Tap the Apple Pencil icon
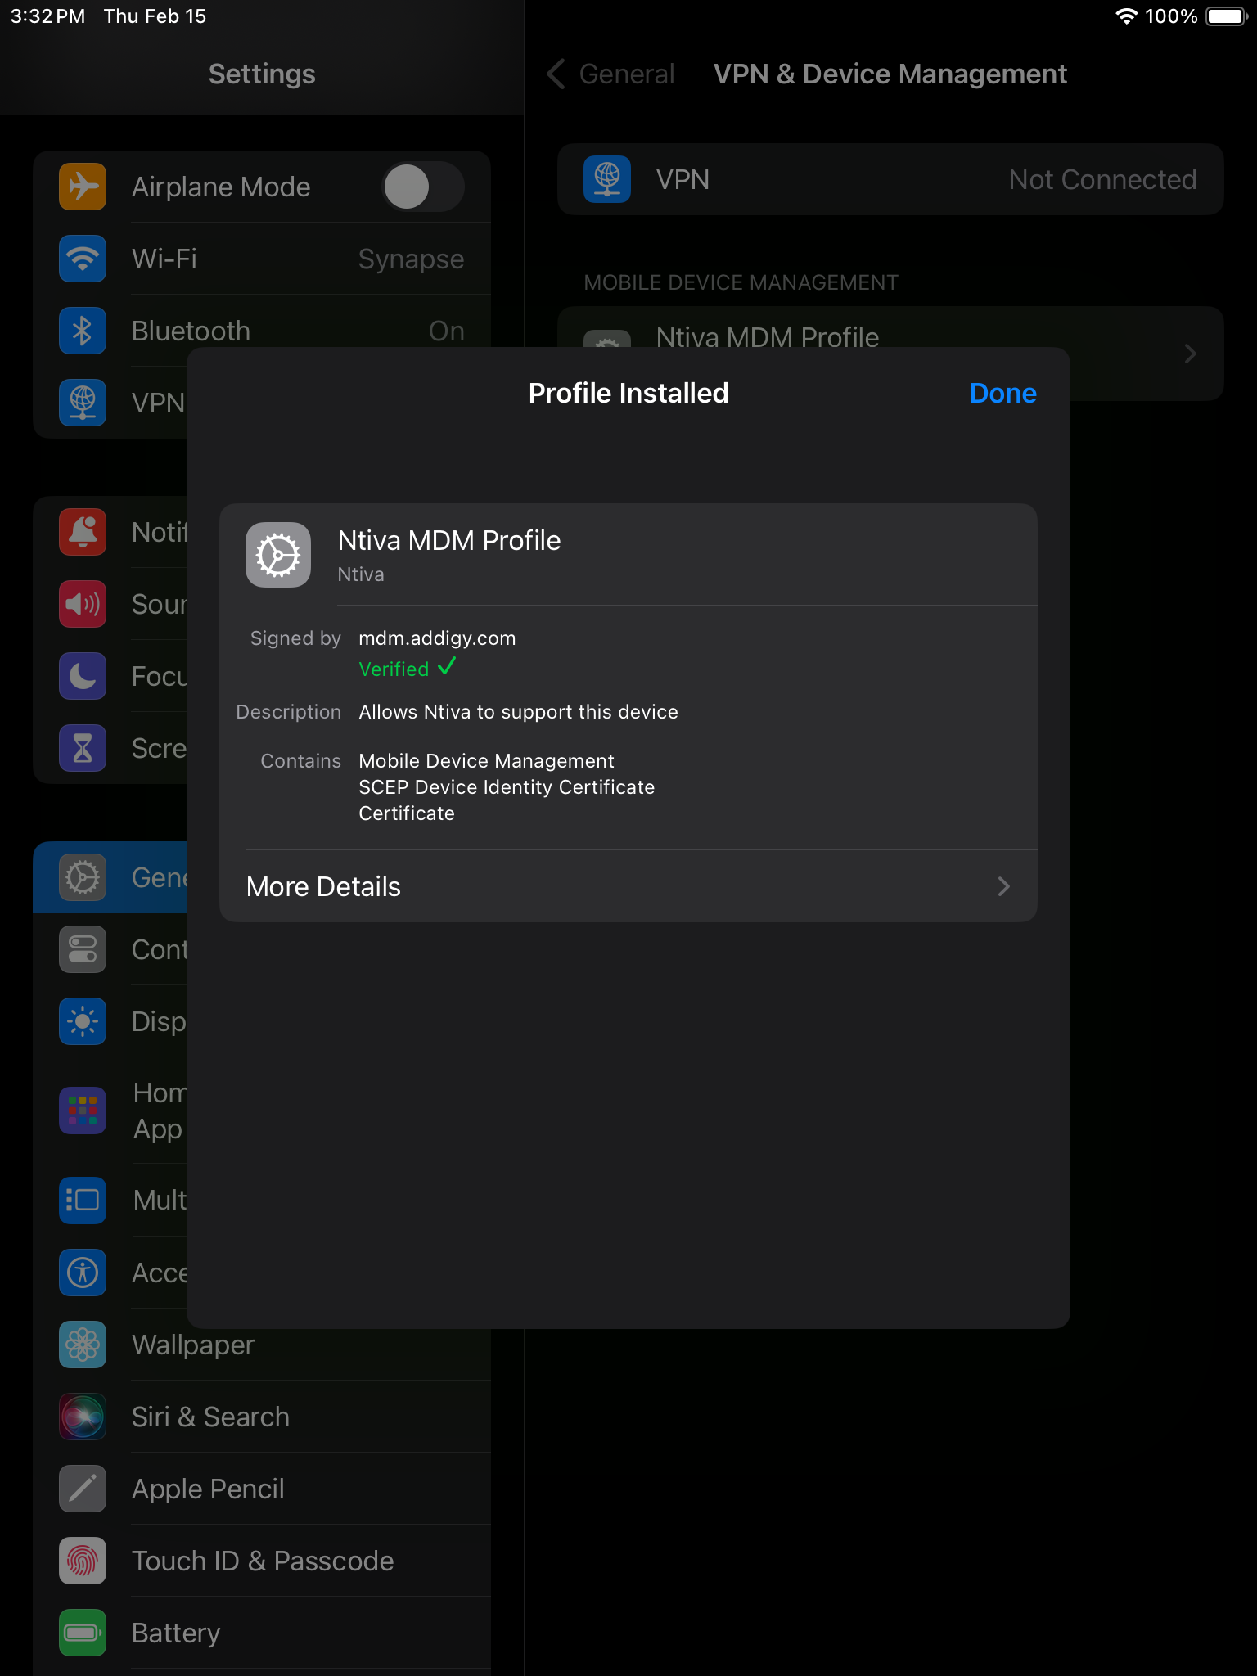 (83, 1489)
